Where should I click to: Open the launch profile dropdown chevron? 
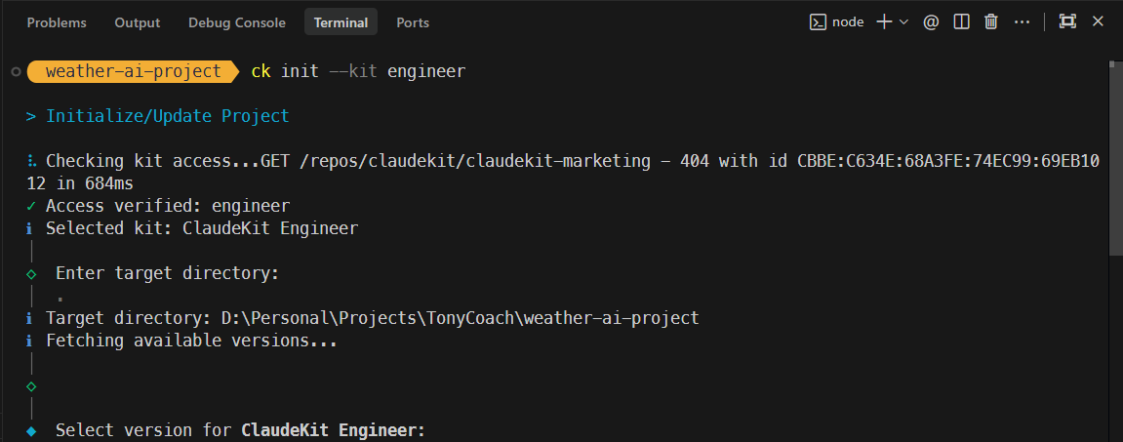click(x=903, y=21)
